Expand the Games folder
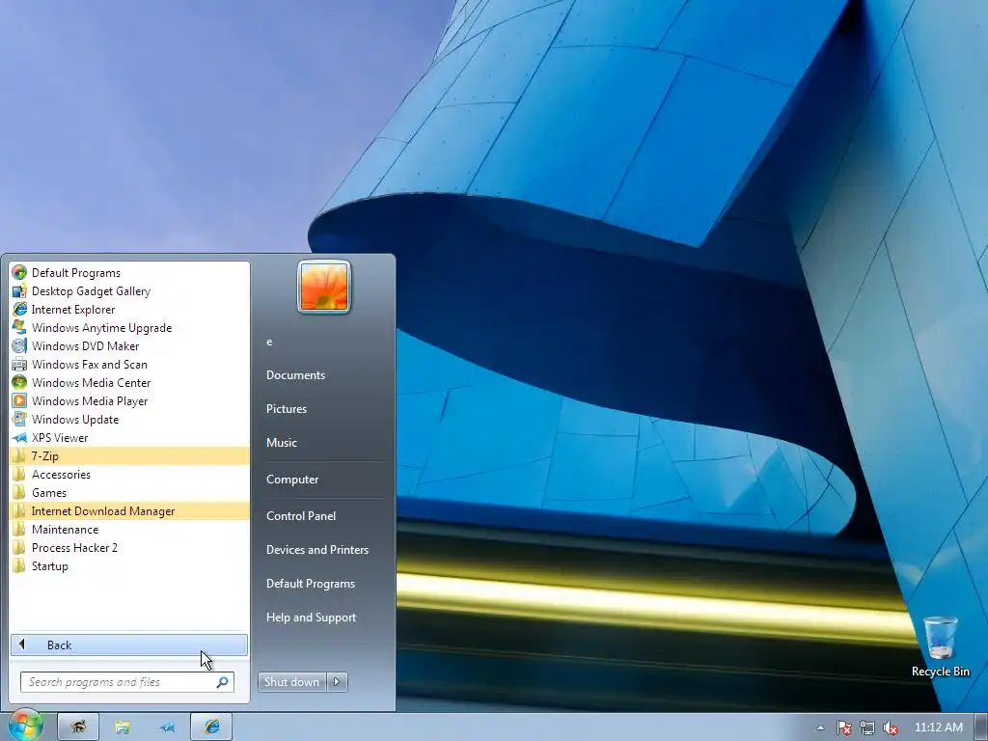 point(130,493)
